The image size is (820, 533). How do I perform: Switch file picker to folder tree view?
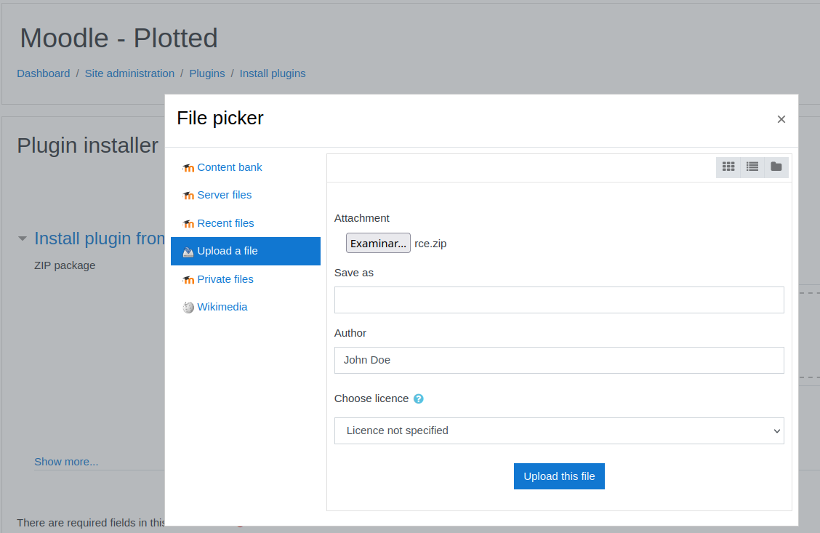(x=776, y=167)
